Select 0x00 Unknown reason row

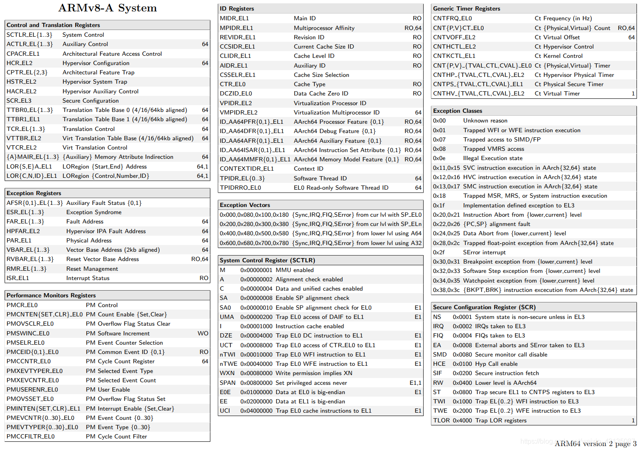pyautogui.click(x=534, y=120)
